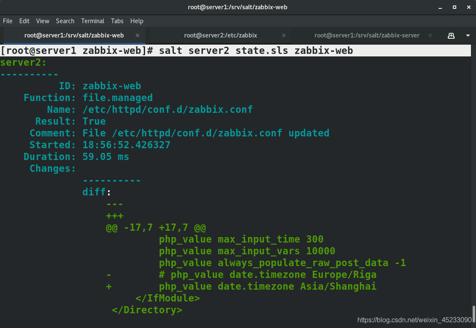The image size is (476, 328).
Task: Open a new terminal tab icon
Action: tap(451, 35)
